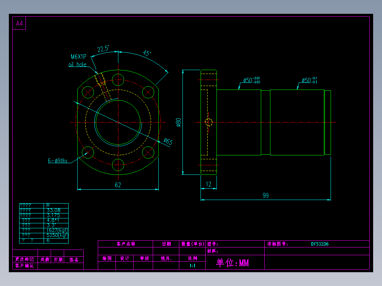Click the '视角.' cell in the title block
Image resolution: width=382 pixels, height=286 pixels.
[166, 258]
